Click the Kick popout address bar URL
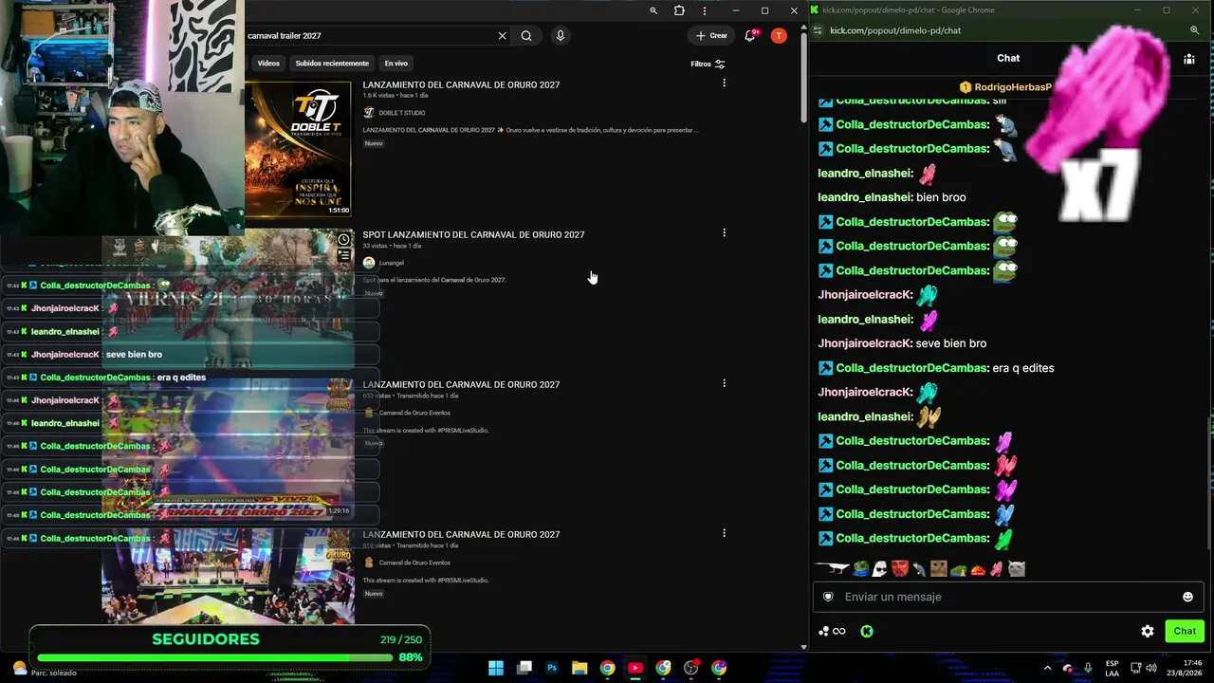This screenshot has height=683, width=1214. (x=895, y=30)
